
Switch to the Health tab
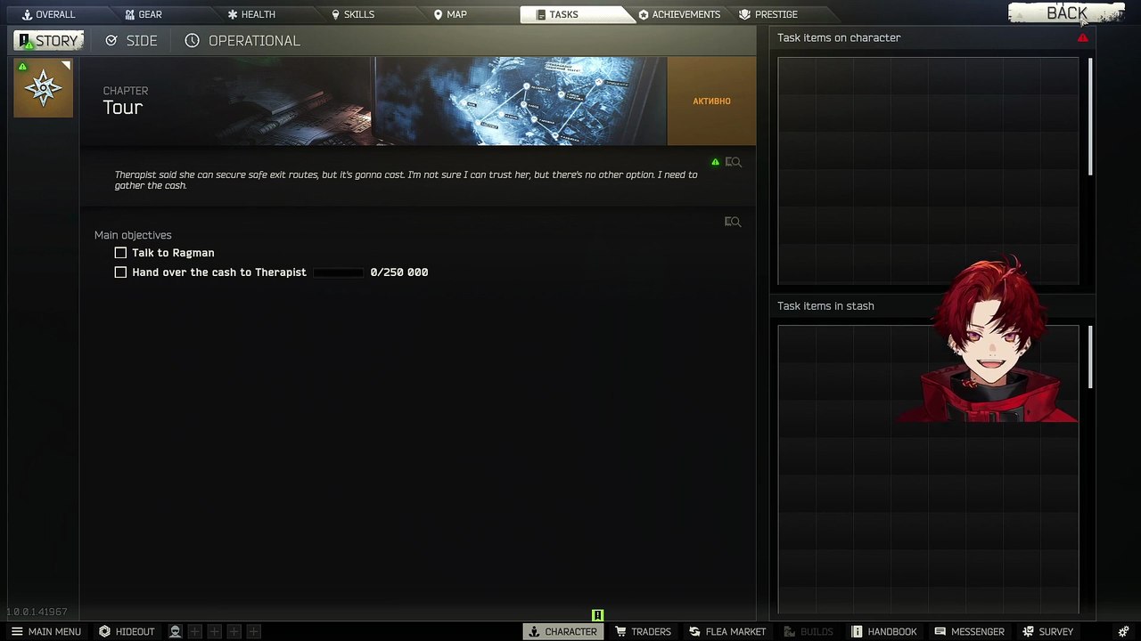tap(251, 14)
